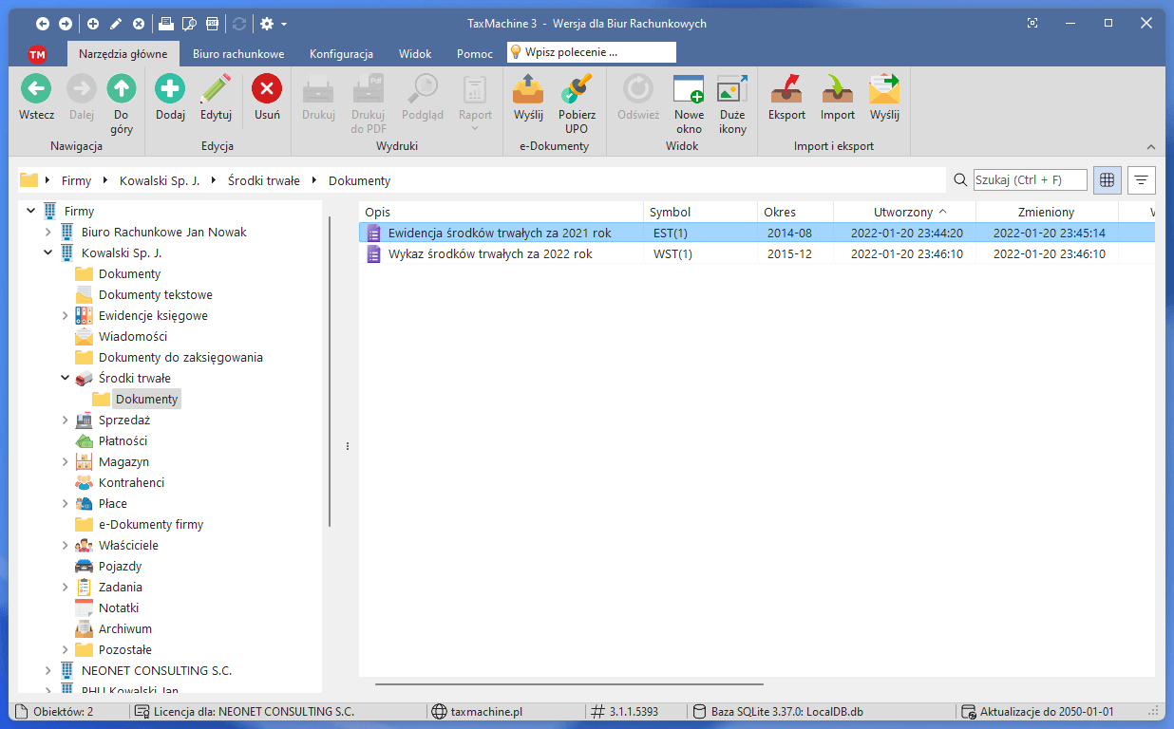
Task: Go back with the Wstecz arrow
Action: (x=36, y=90)
